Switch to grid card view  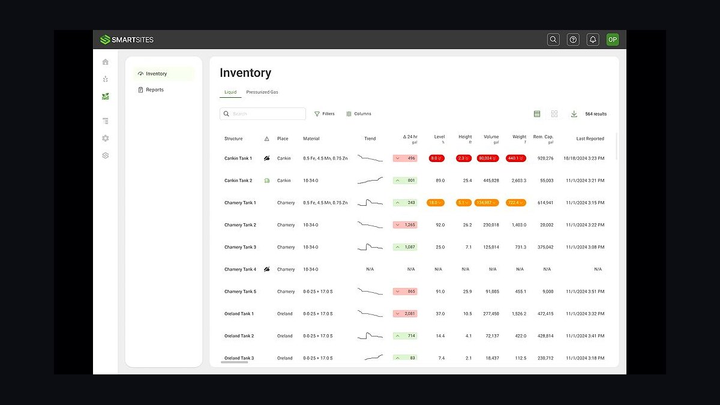[x=554, y=114]
